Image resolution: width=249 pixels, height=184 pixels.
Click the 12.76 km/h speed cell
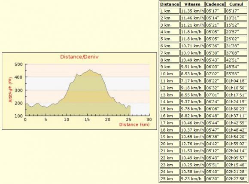[x=192, y=144]
